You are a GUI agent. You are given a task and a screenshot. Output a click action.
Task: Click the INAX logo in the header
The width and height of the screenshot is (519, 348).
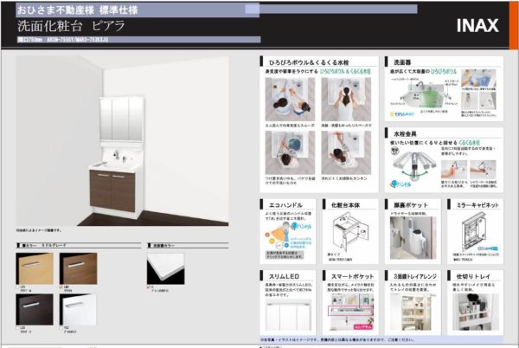tap(477, 25)
